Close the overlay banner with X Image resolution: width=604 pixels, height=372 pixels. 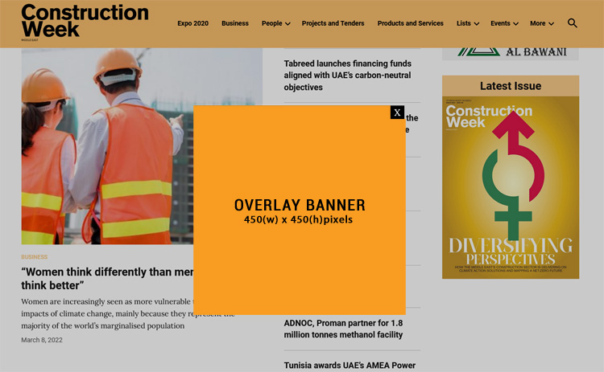click(397, 112)
